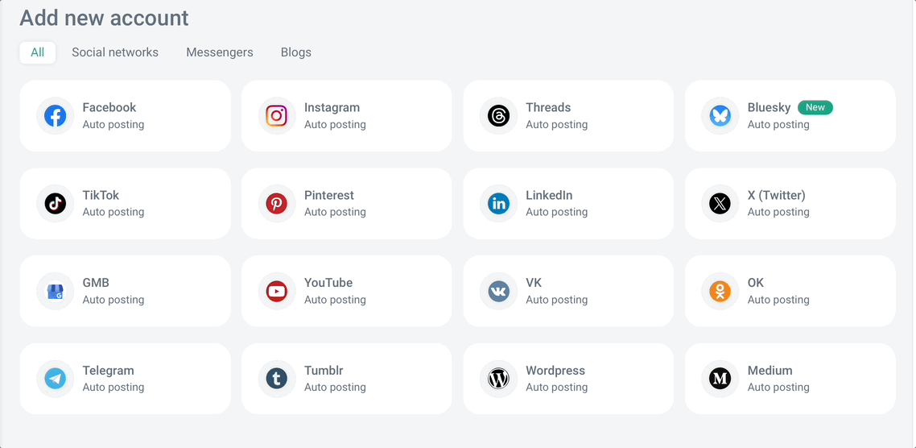Open the Social networks tab
Viewport: 916px width, 448px height.
point(115,52)
